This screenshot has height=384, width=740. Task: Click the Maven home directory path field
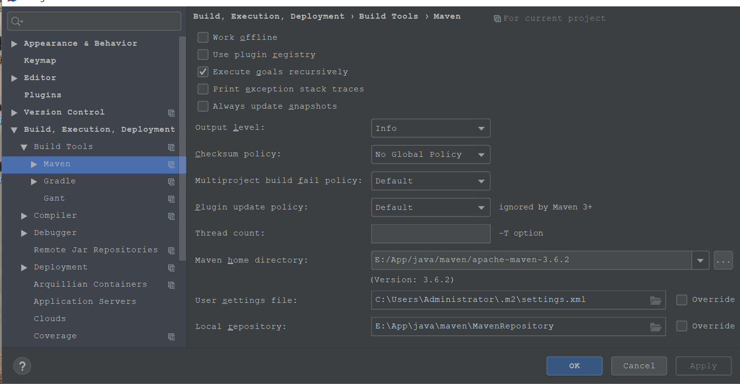pyautogui.click(x=531, y=260)
